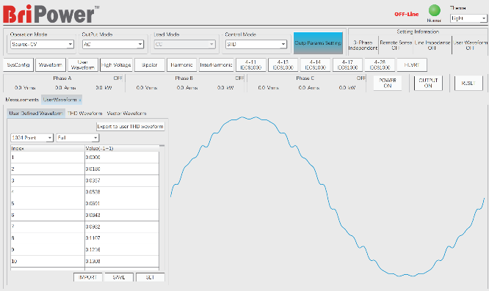Click the table vertical scrollbar
Image resolution: width=489 pixels, height=291 pixels.
coord(162,207)
